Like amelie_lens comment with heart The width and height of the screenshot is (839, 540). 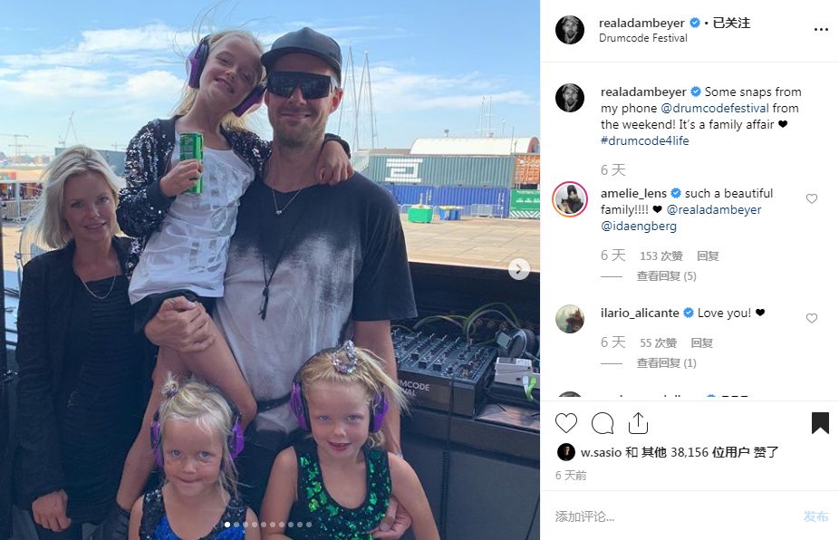click(x=812, y=198)
